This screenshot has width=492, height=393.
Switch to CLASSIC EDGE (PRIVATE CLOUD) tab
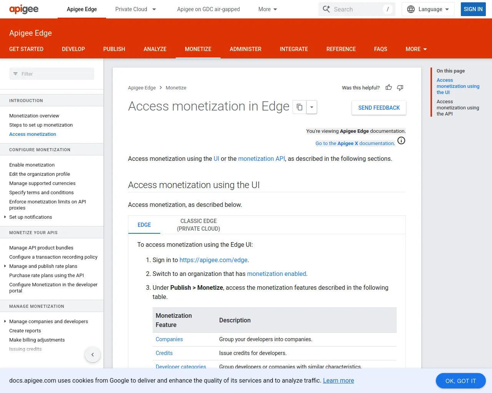[x=198, y=225]
